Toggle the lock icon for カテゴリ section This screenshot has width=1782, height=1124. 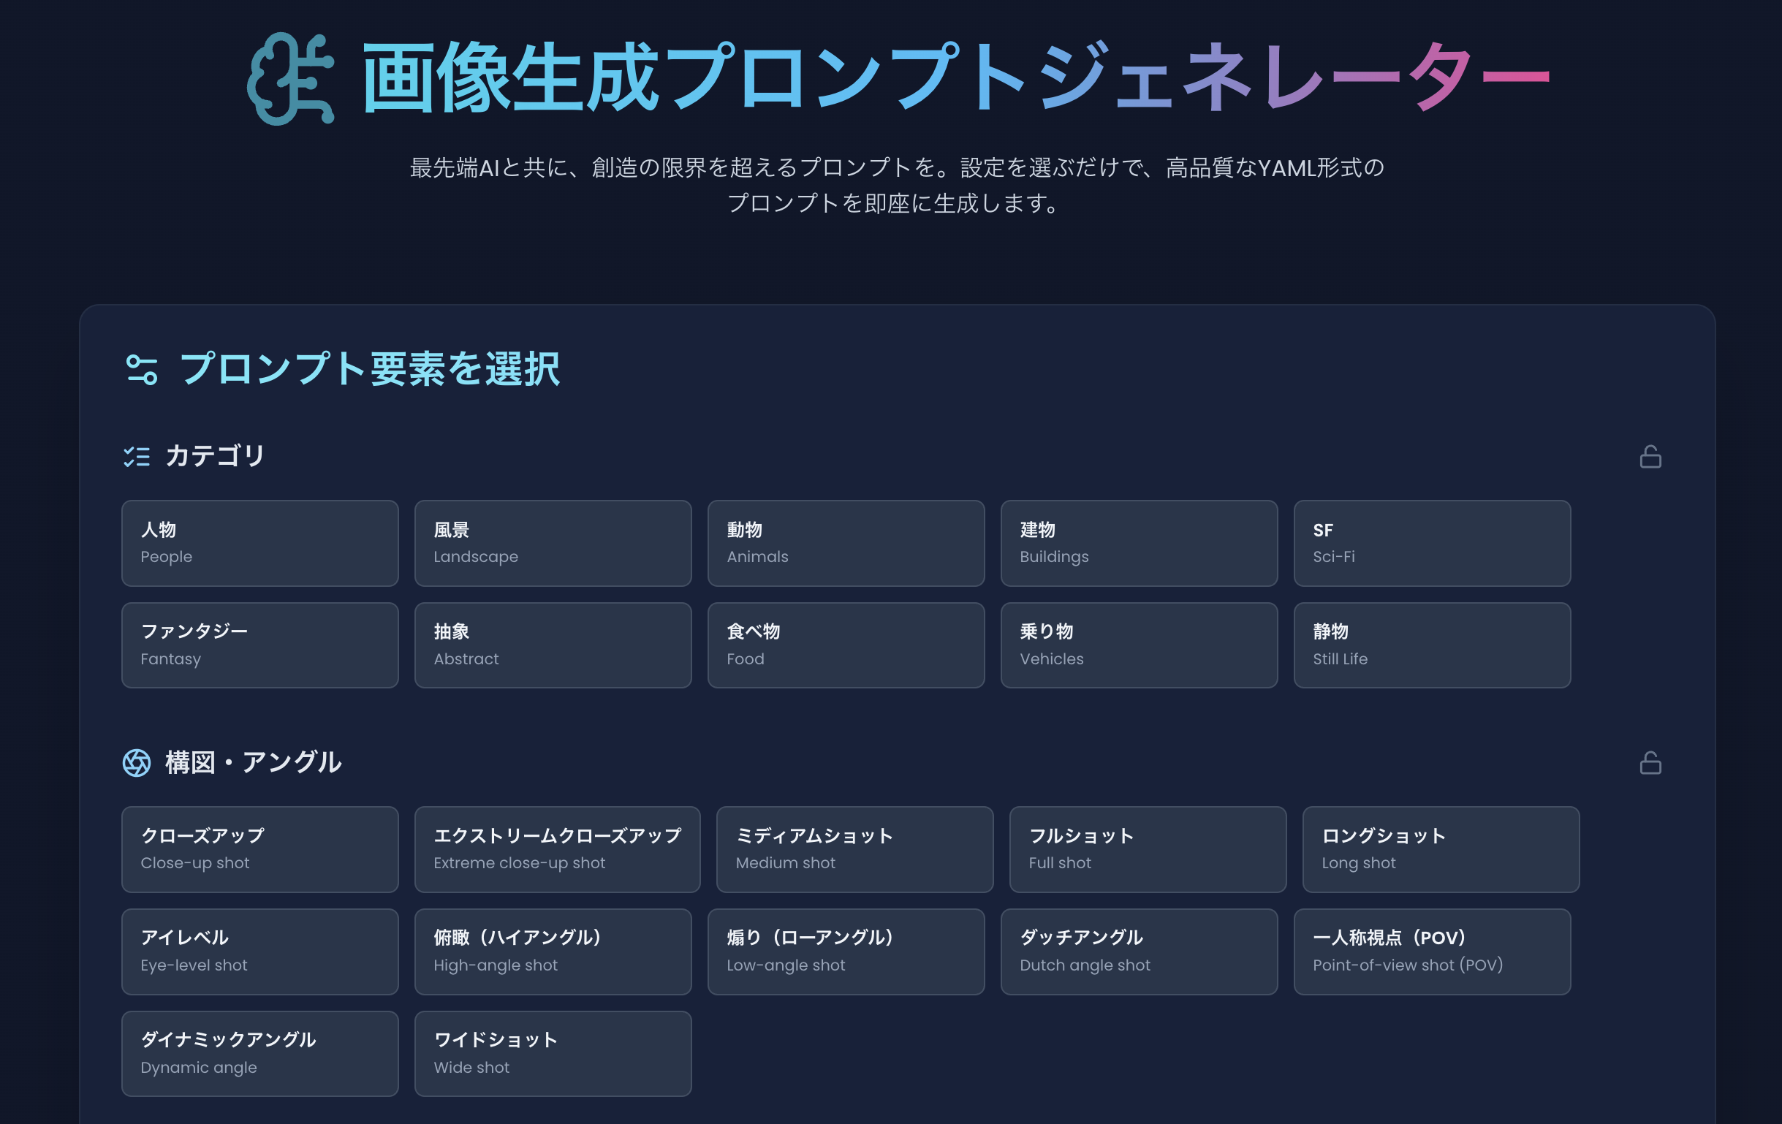1650,457
